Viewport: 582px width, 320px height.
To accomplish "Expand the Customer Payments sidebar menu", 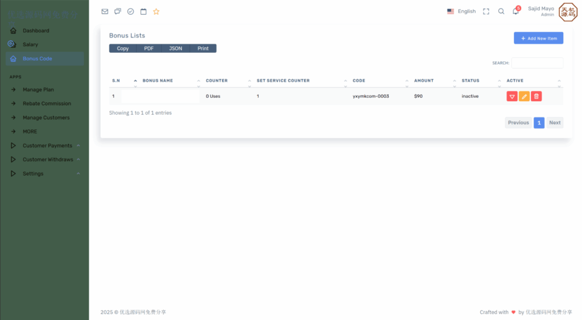I will (x=47, y=146).
